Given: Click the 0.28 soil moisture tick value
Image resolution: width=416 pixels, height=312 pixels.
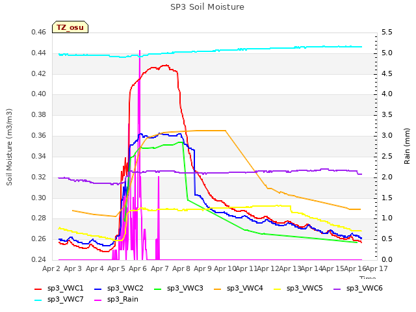Looking at the screenshot, I should pyautogui.click(x=39, y=218).
